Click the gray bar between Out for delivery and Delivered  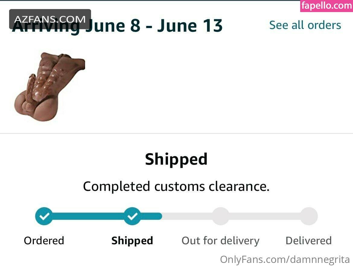click(x=265, y=216)
